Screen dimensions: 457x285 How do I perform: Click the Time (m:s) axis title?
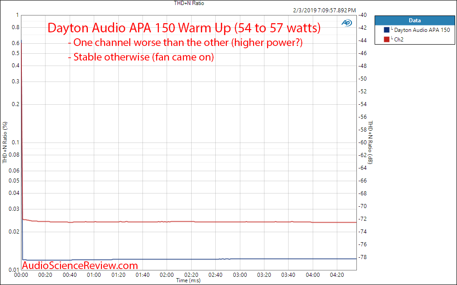click(x=188, y=280)
